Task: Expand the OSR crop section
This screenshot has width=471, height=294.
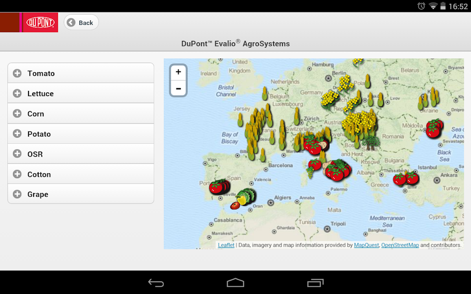Action: 80,154
